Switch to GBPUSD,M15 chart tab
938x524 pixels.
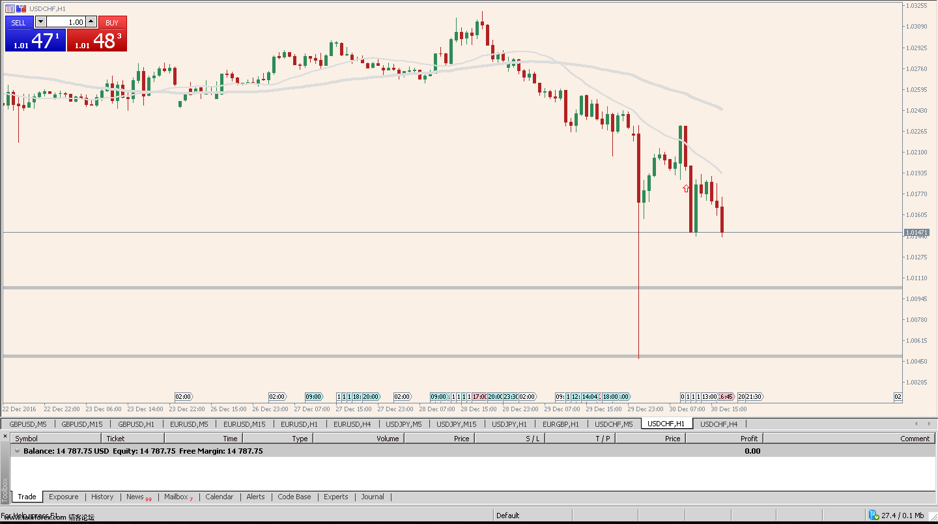point(82,424)
